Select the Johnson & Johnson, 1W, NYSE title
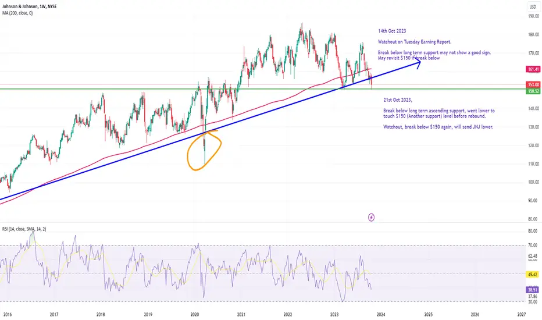This screenshot has width=542, height=320. pos(30,6)
